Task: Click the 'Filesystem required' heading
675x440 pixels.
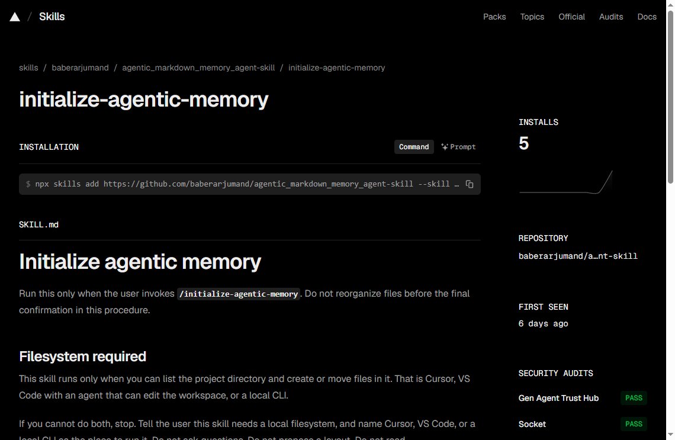Action: point(83,357)
